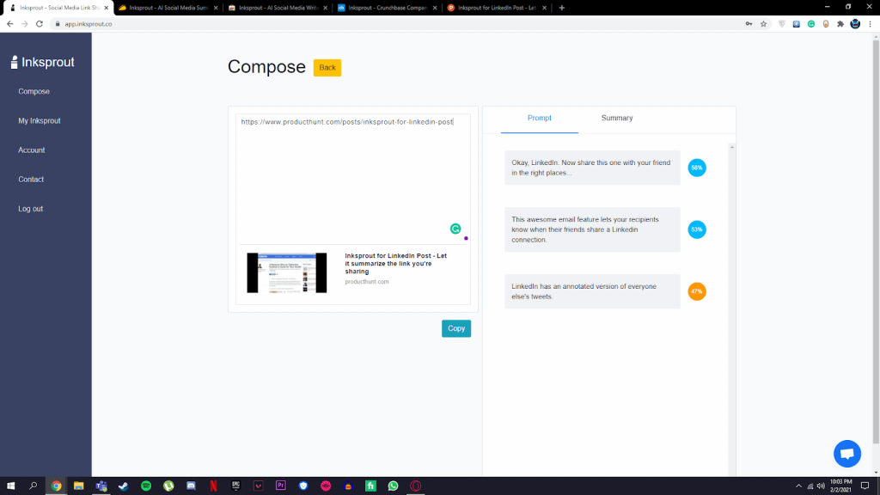Click the 'producthunt.com' preview domain text
This screenshot has width=880, height=495.
pyautogui.click(x=366, y=282)
